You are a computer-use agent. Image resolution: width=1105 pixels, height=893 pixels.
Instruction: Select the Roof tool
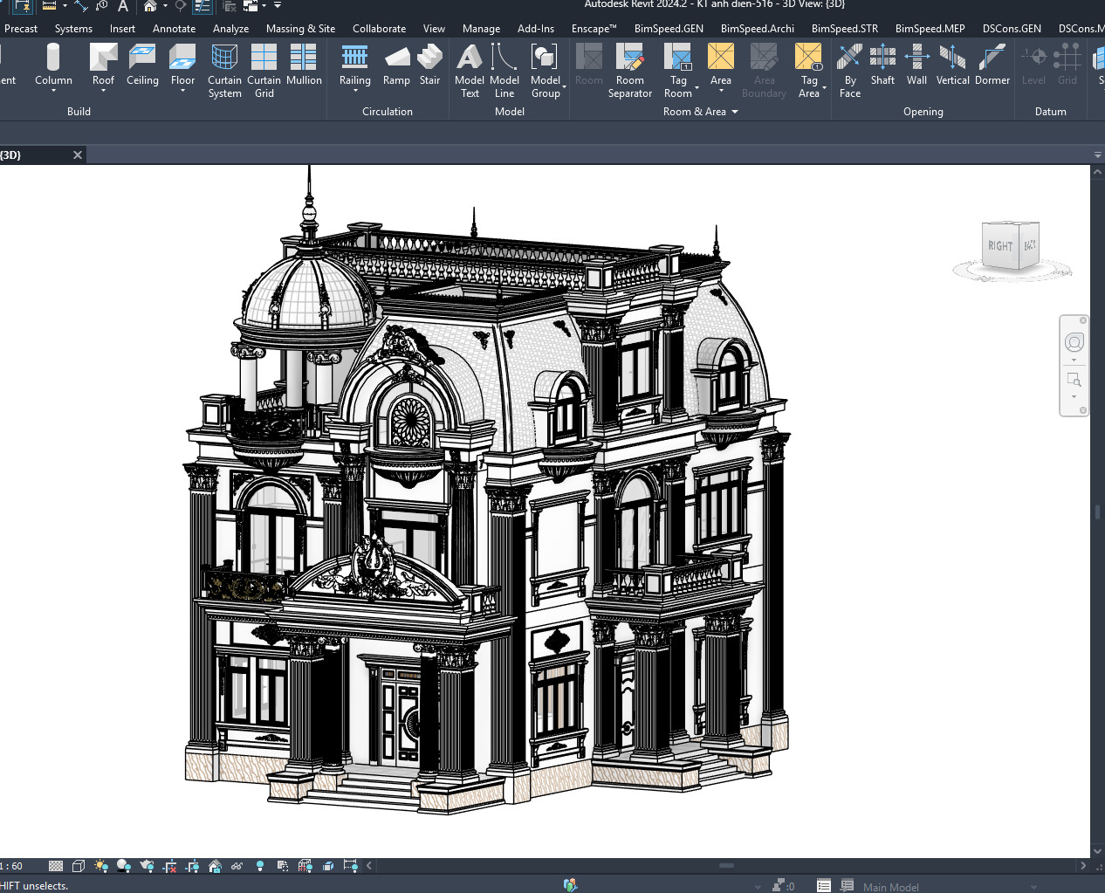[x=103, y=66]
